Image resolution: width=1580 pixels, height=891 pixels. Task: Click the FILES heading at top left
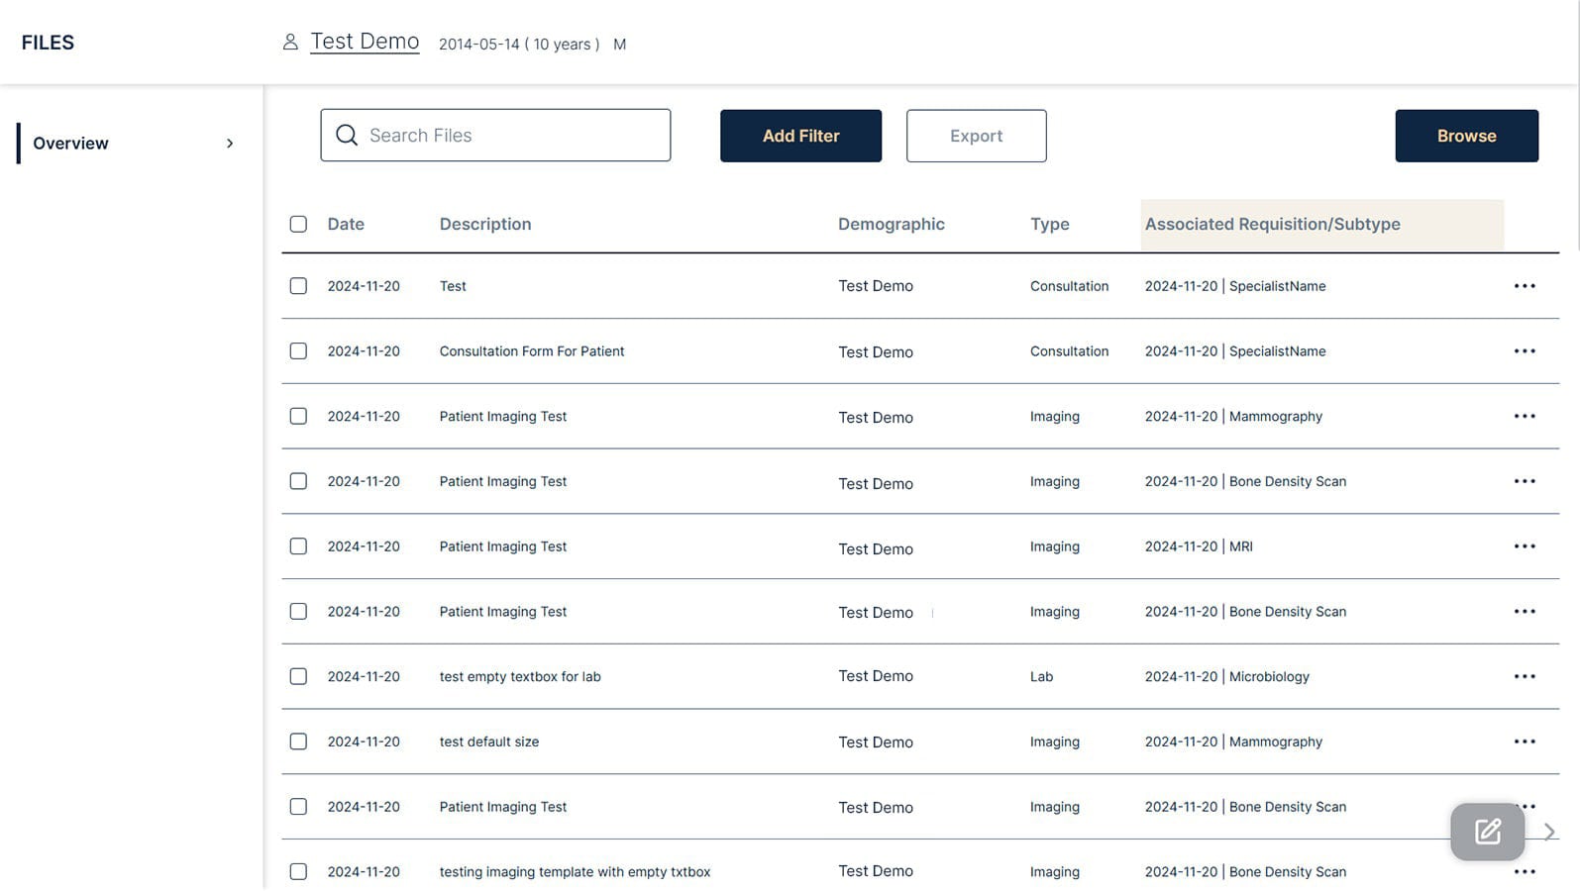48,43
